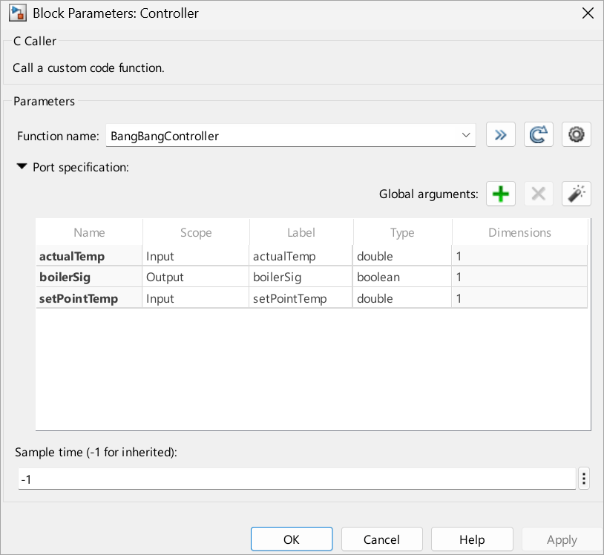
Task: Click the setPointTemp Type cell
Action: pyautogui.click(x=402, y=298)
